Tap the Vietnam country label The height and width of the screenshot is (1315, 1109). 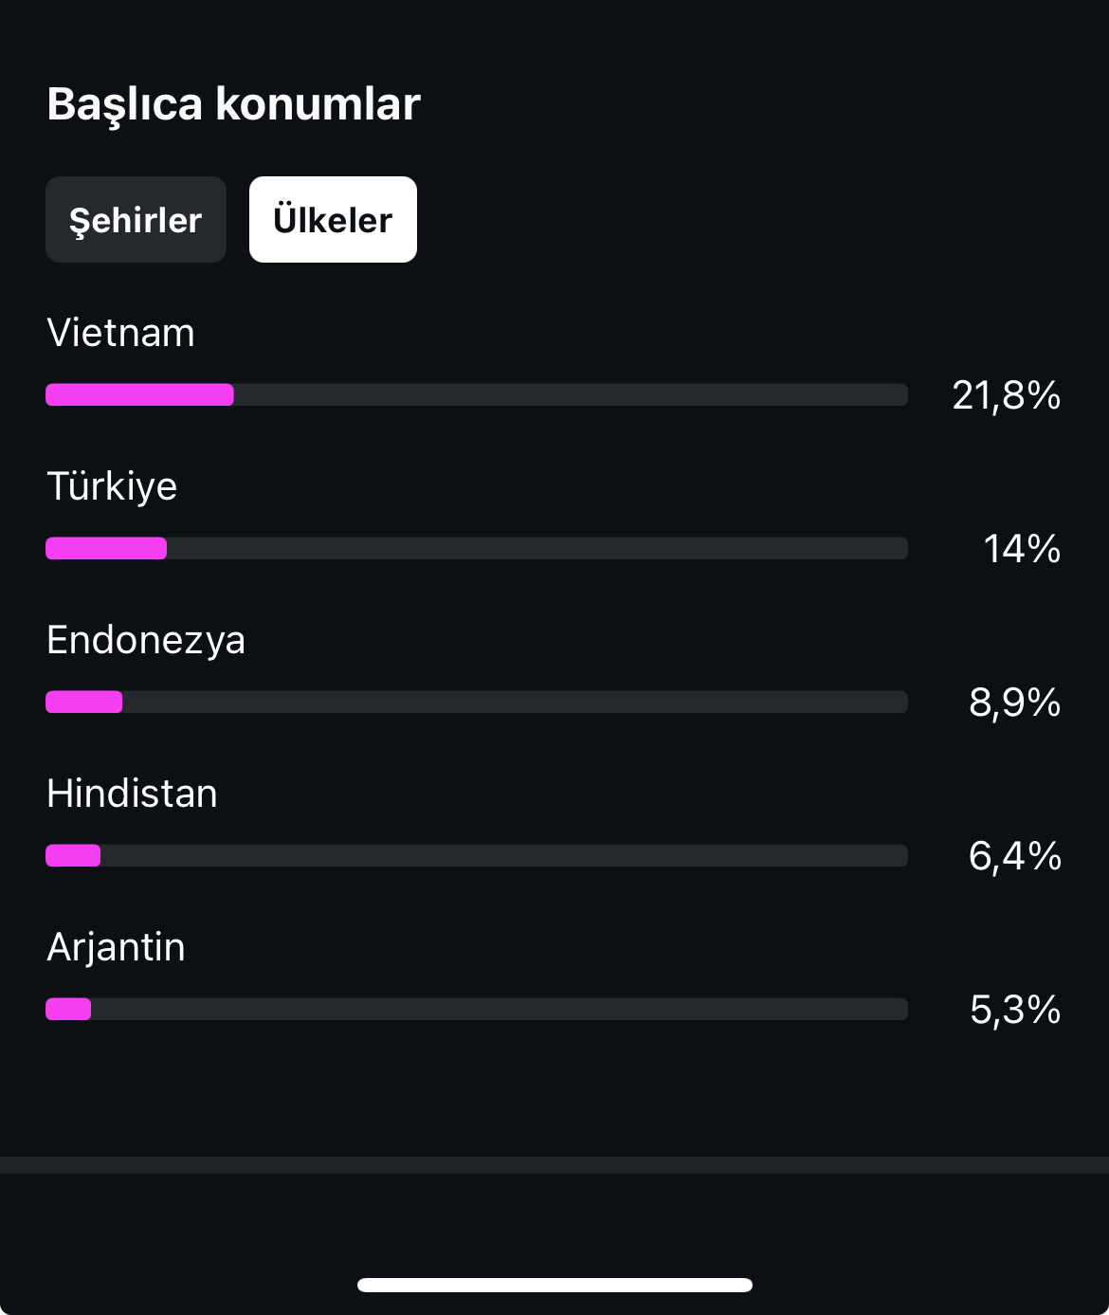[x=120, y=333]
